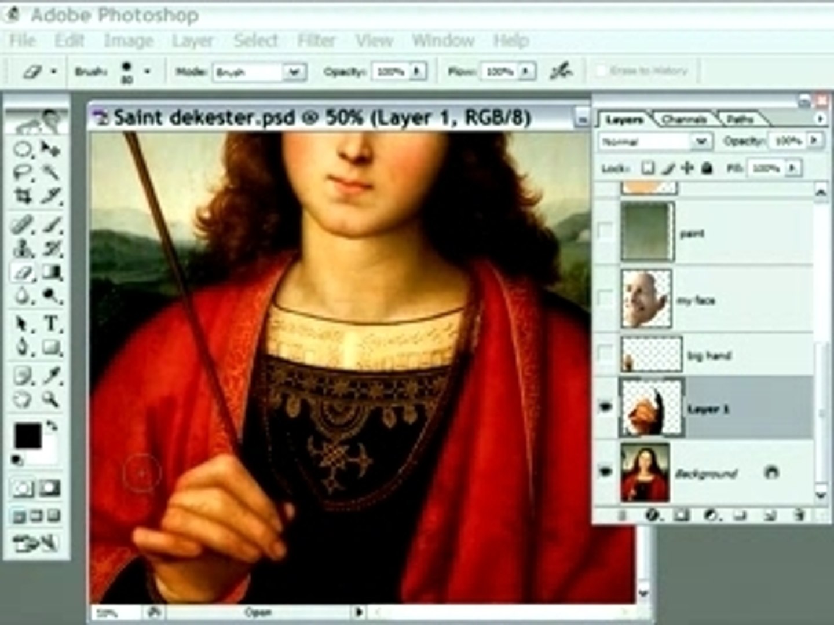Select the Eyedropper tool

(51, 376)
